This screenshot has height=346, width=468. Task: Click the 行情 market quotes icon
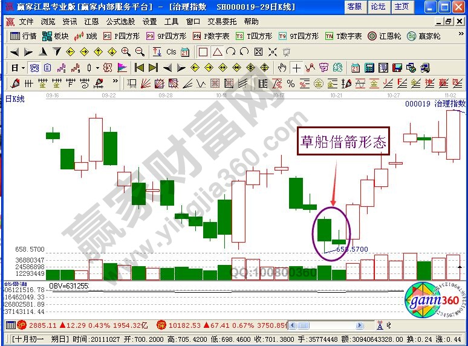click(x=23, y=36)
